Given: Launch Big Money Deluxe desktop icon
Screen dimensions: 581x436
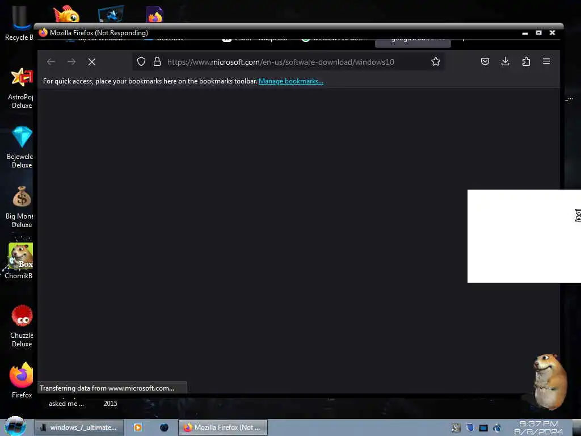Looking at the screenshot, I should pyautogui.click(x=20, y=207).
